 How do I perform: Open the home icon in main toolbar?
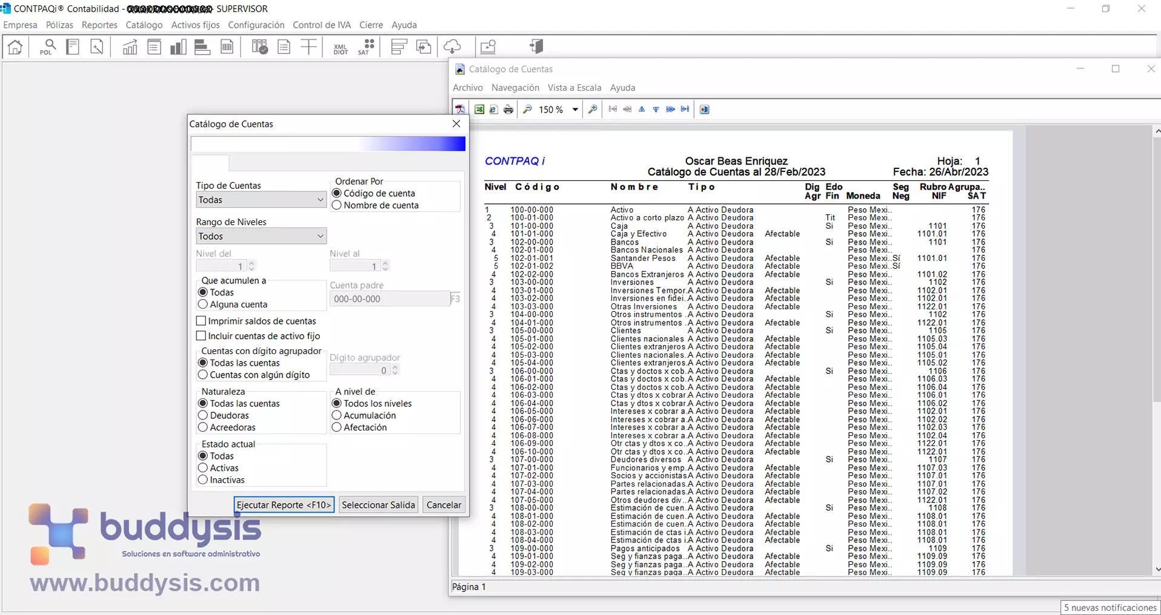point(15,47)
